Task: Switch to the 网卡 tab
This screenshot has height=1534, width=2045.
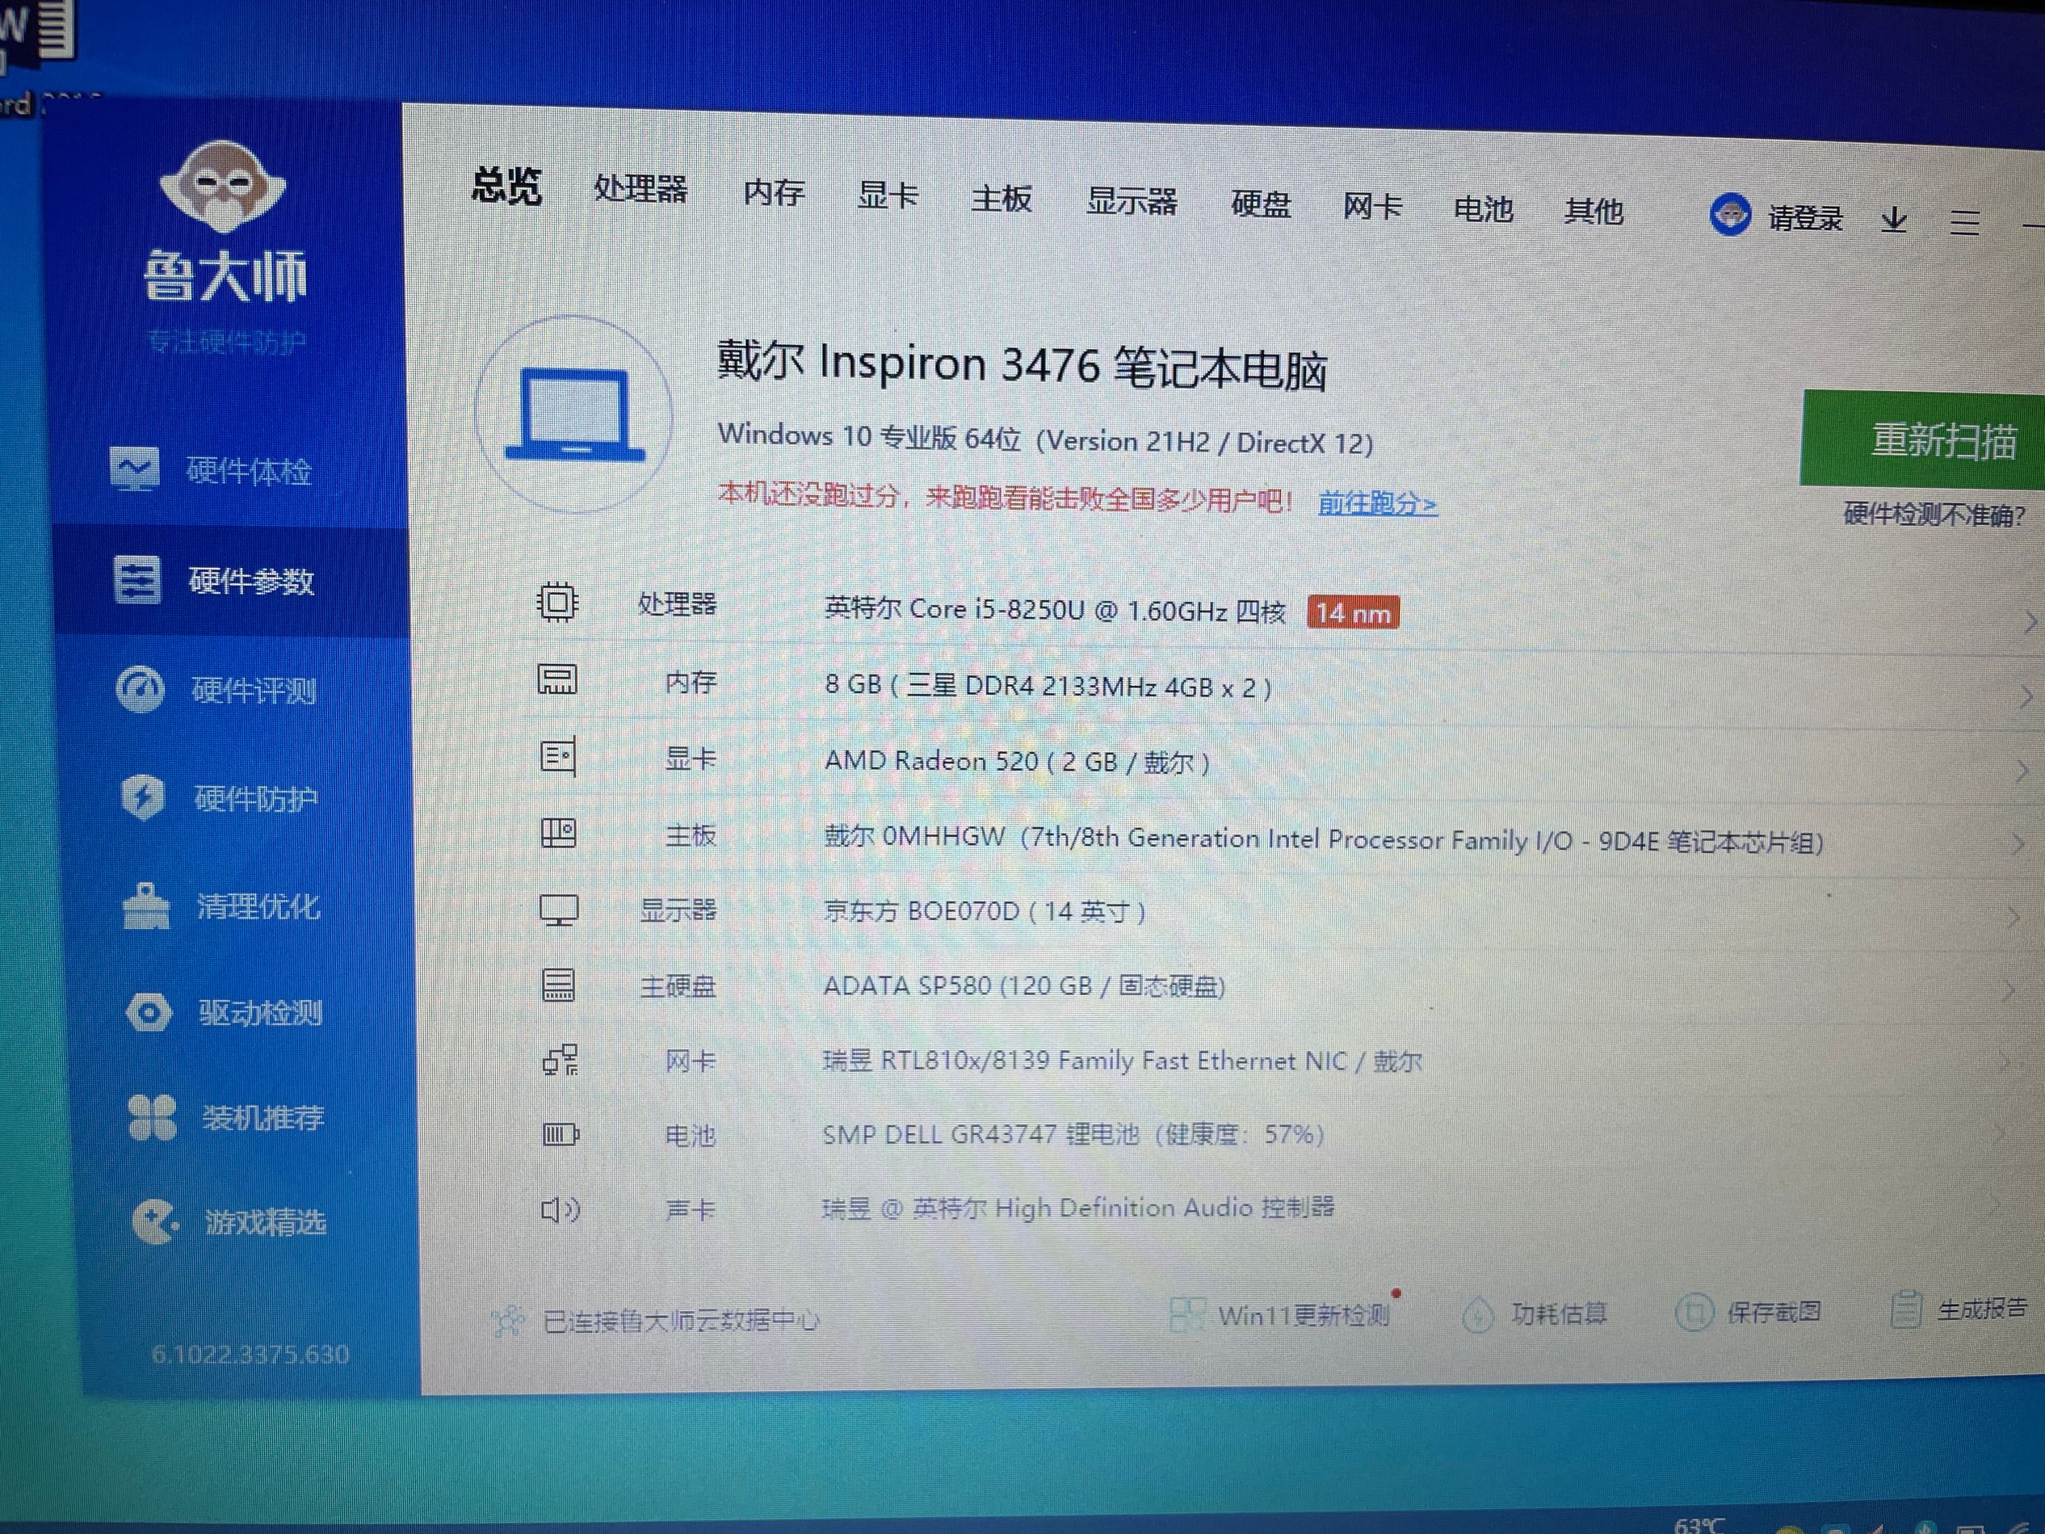Action: click(x=1373, y=206)
